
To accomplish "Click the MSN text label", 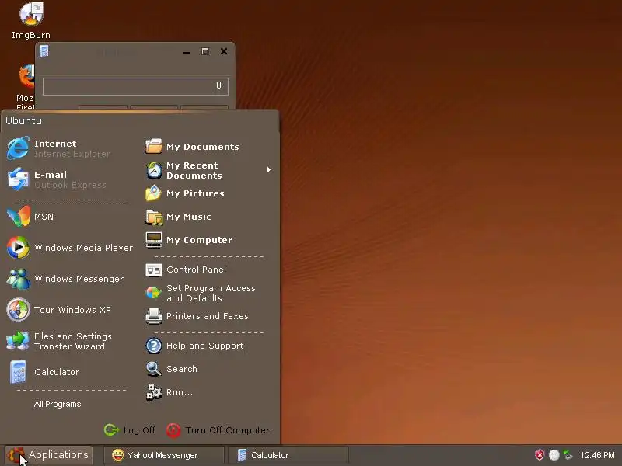I will click(x=44, y=217).
